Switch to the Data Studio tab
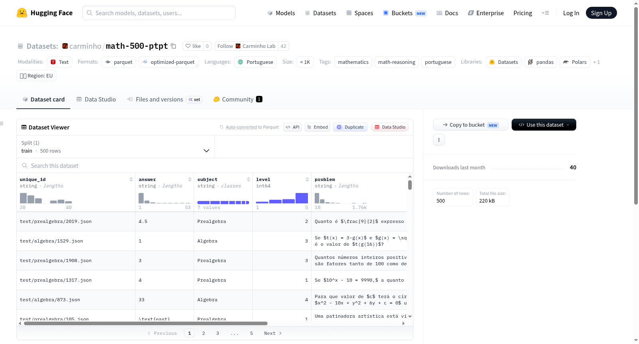 point(96,99)
